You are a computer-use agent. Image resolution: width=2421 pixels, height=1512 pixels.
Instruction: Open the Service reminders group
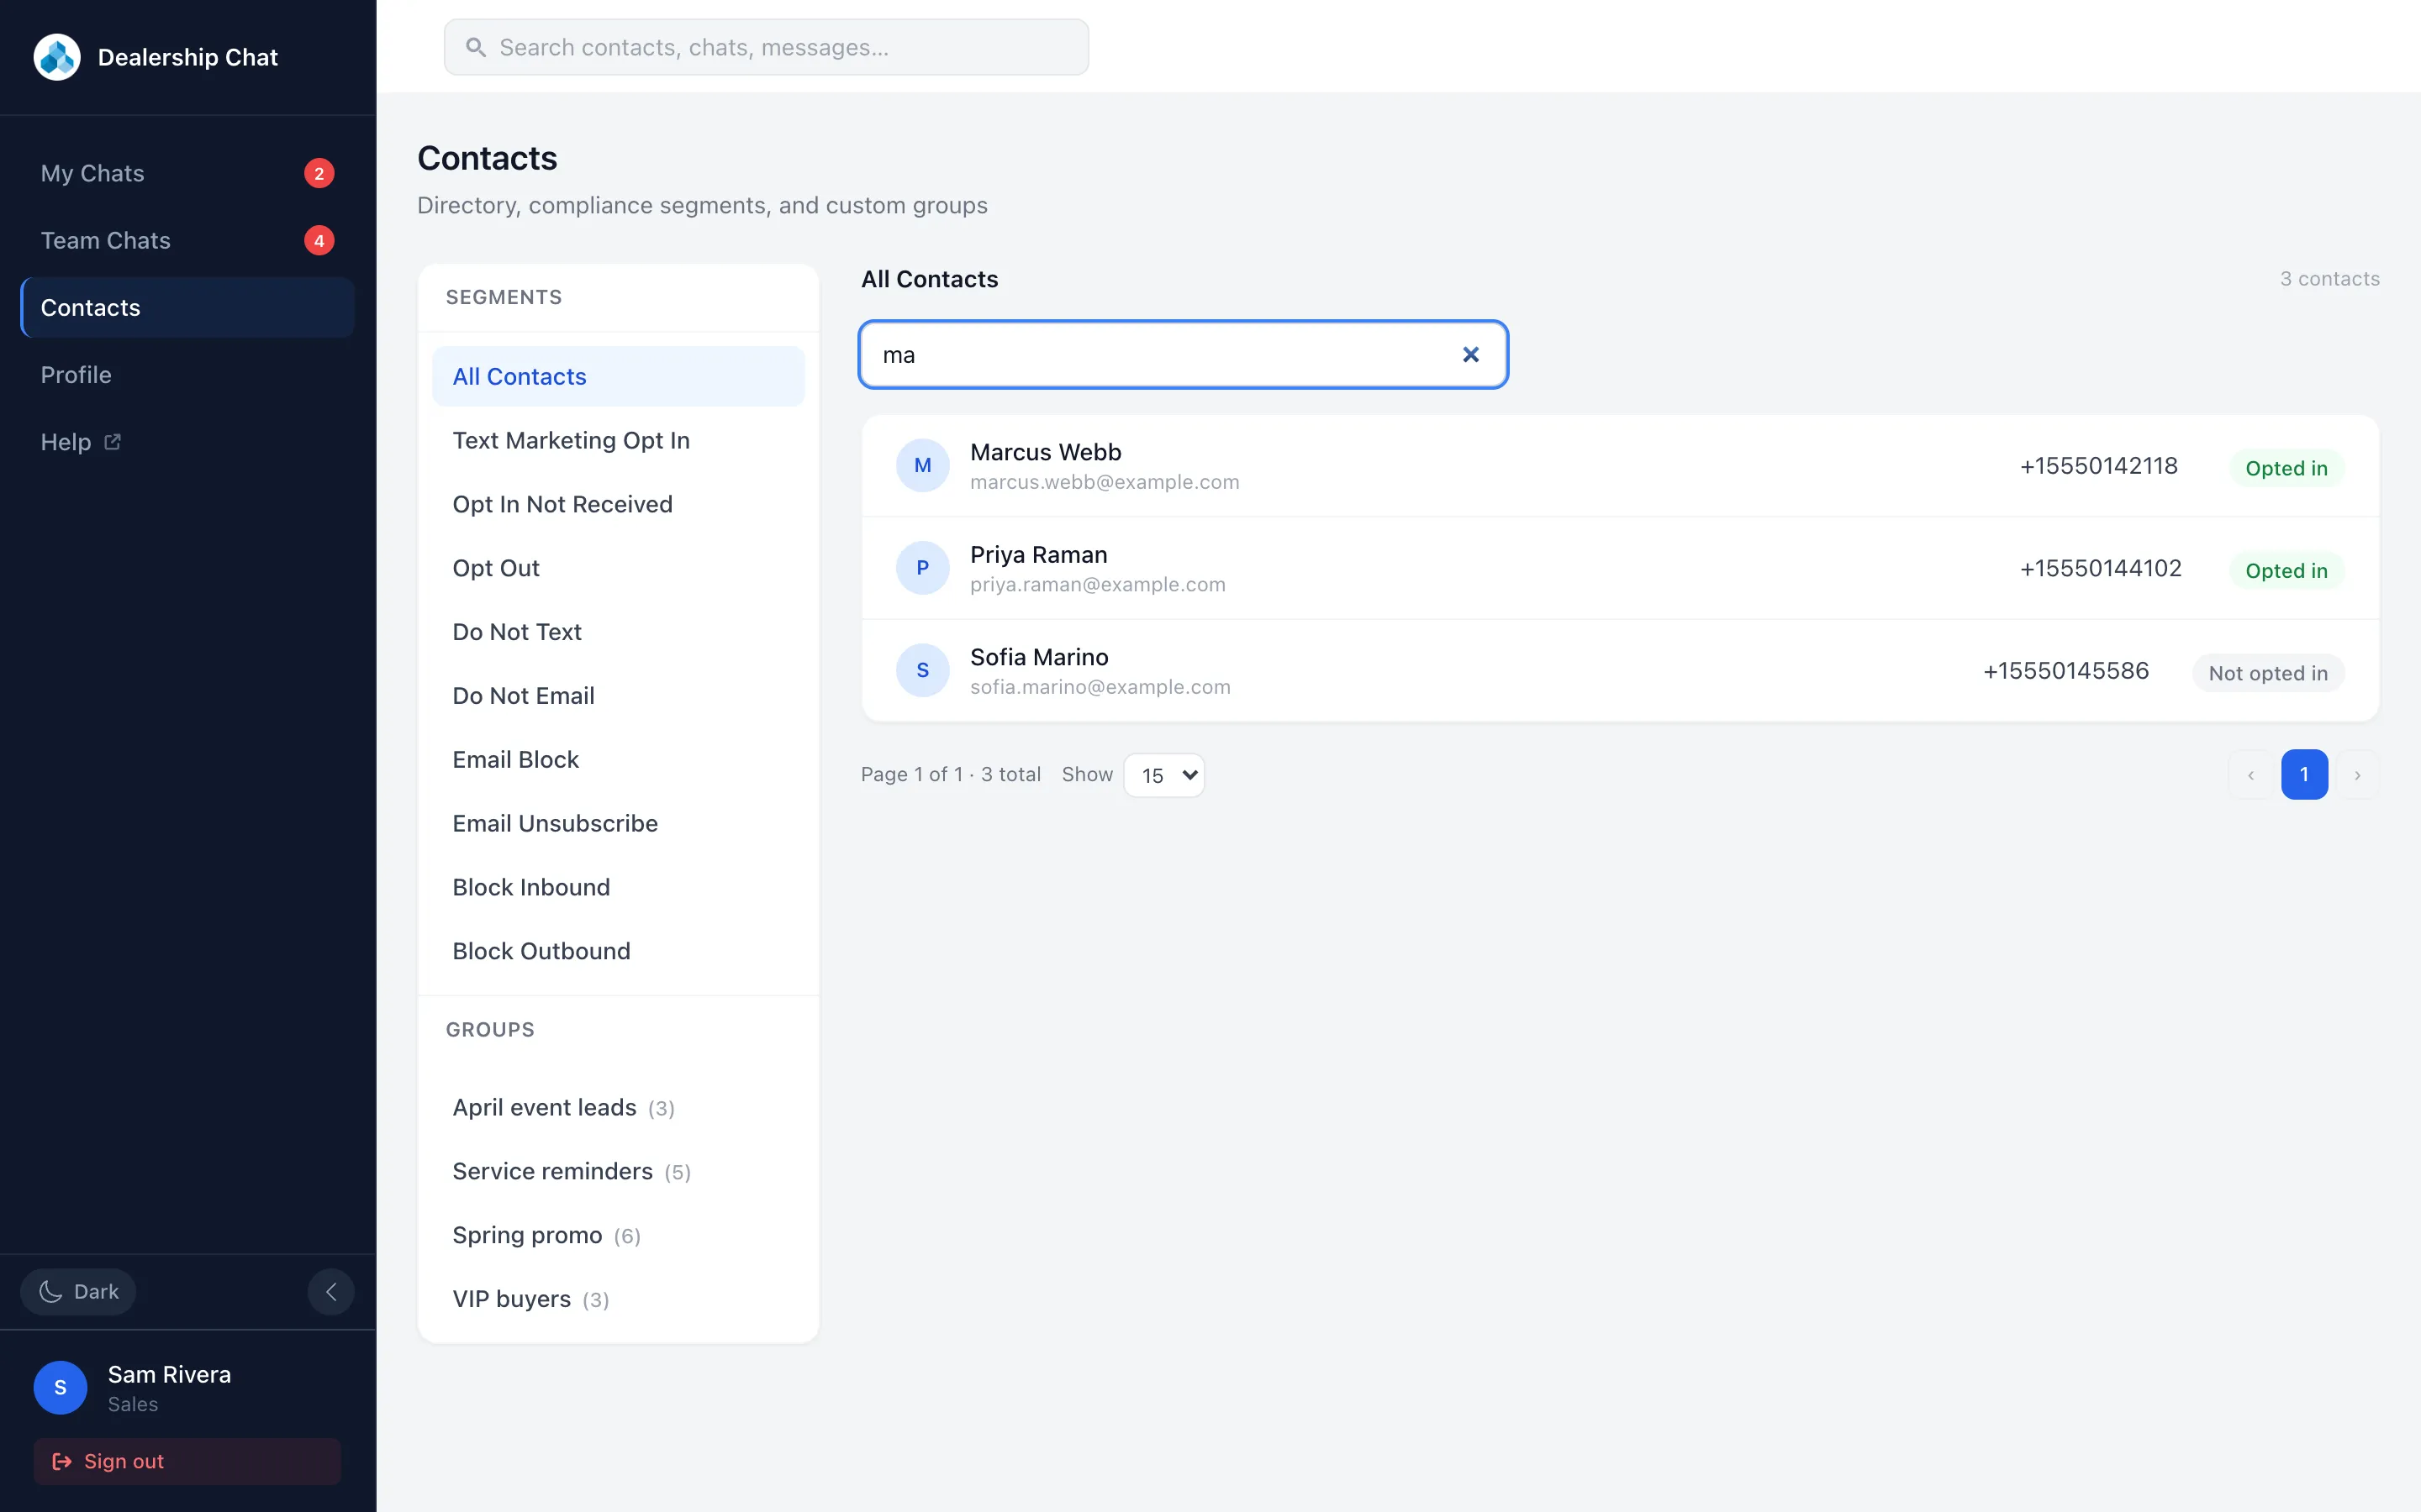click(x=618, y=1171)
